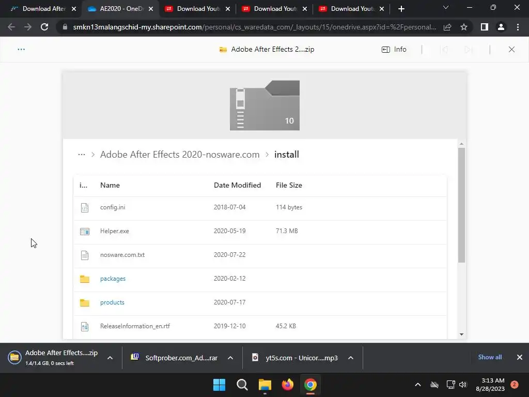Open volume control in system tray
The width and height of the screenshot is (529, 397).
pos(463,385)
